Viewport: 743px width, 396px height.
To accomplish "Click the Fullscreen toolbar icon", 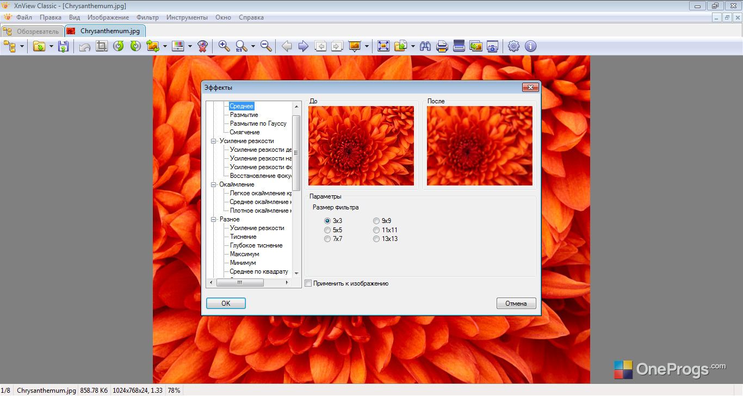I will tap(383, 46).
